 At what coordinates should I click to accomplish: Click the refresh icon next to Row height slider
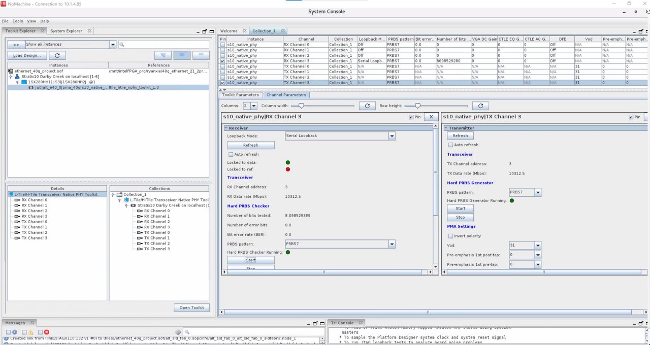(480, 106)
